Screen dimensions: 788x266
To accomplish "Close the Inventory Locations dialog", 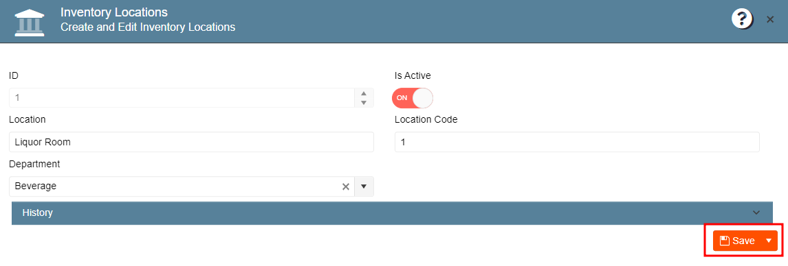I will pyautogui.click(x=770, y=19).
